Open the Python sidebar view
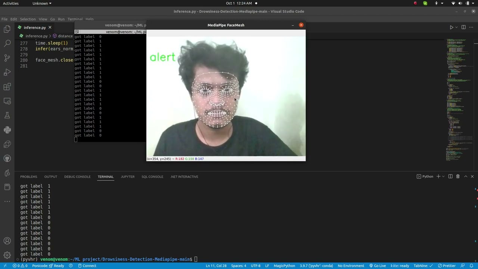Screen dimensions: 478x269 tap(7, 130)
